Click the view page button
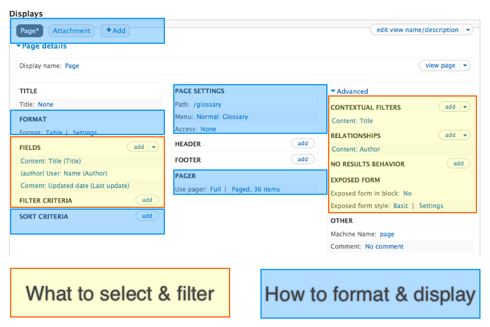Screen dimensions: 490x327 point(440,66)
